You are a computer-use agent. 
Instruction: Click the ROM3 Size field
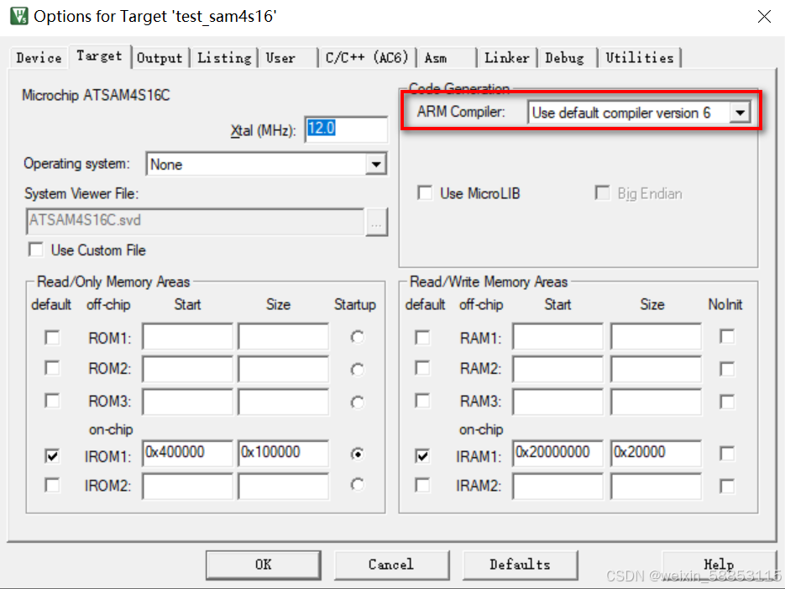(284, 402)
